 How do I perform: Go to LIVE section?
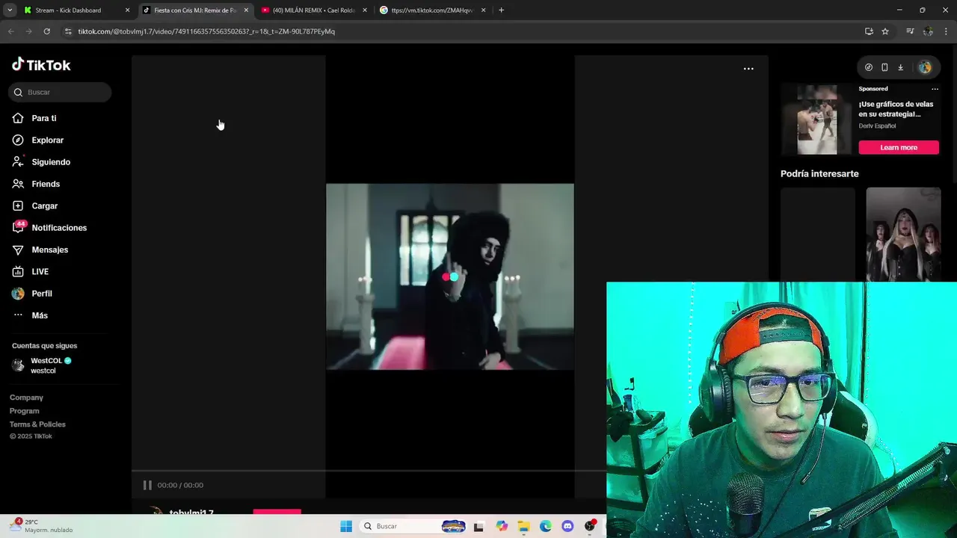(40, 271)
